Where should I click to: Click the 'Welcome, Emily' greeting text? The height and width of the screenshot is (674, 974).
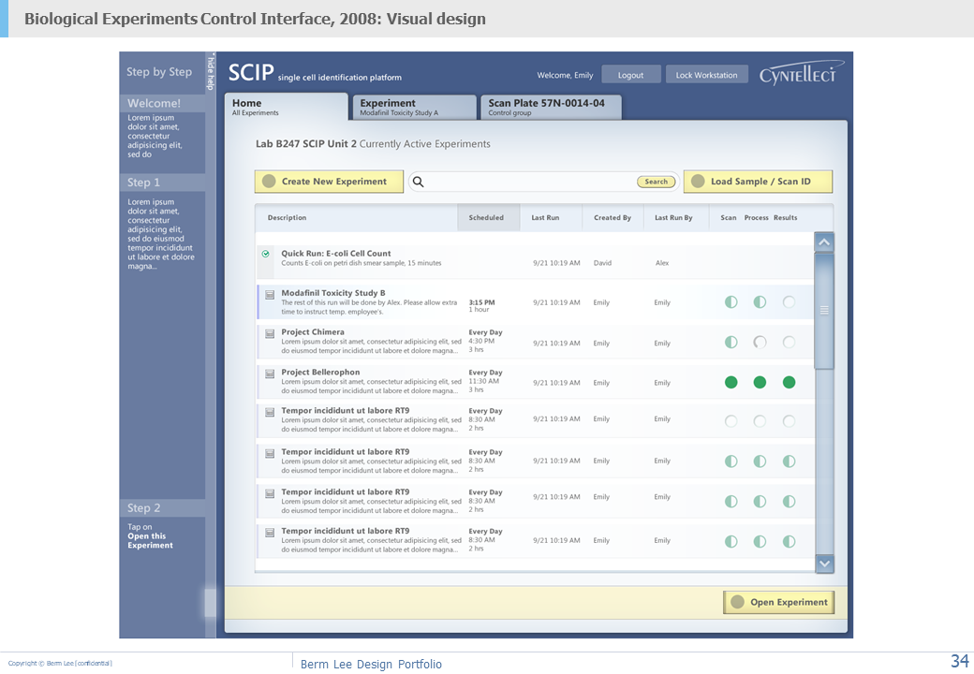coord(566,75)
